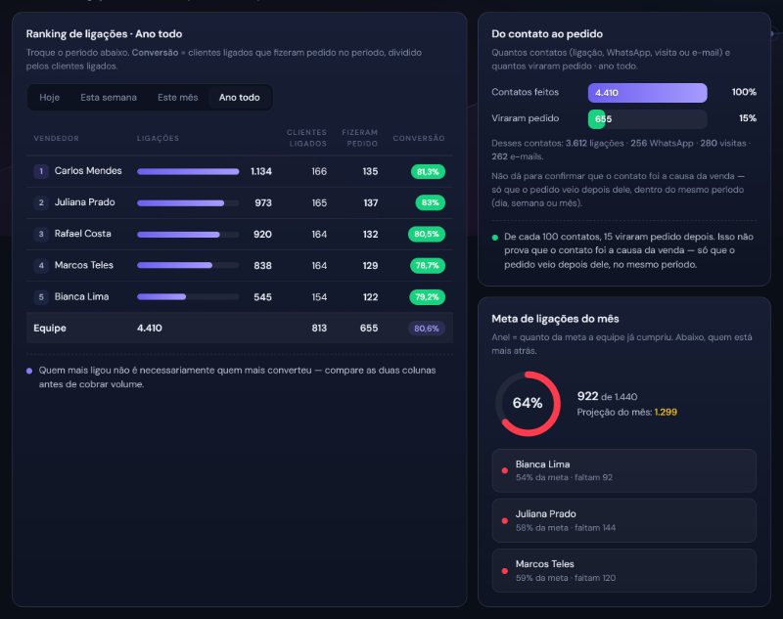Click the 973 calls value
The image size is (783, 619).
click(x=263, y=203)
